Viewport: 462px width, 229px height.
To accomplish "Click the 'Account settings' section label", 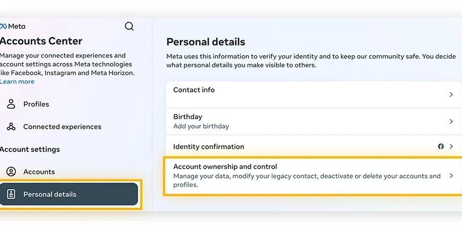I will coord(30,149).
